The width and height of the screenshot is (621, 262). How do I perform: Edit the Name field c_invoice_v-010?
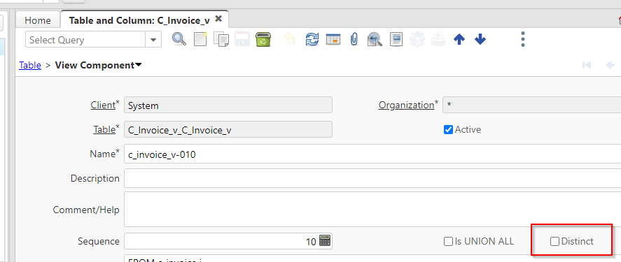point(372,154)
